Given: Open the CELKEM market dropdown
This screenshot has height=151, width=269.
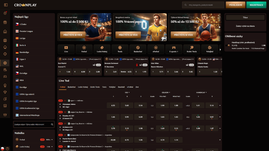Looking at the screenshot, I should [x=166, y=93].
